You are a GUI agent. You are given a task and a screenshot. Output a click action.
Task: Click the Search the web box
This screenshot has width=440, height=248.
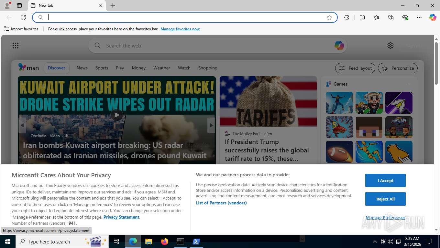point(217,46)
